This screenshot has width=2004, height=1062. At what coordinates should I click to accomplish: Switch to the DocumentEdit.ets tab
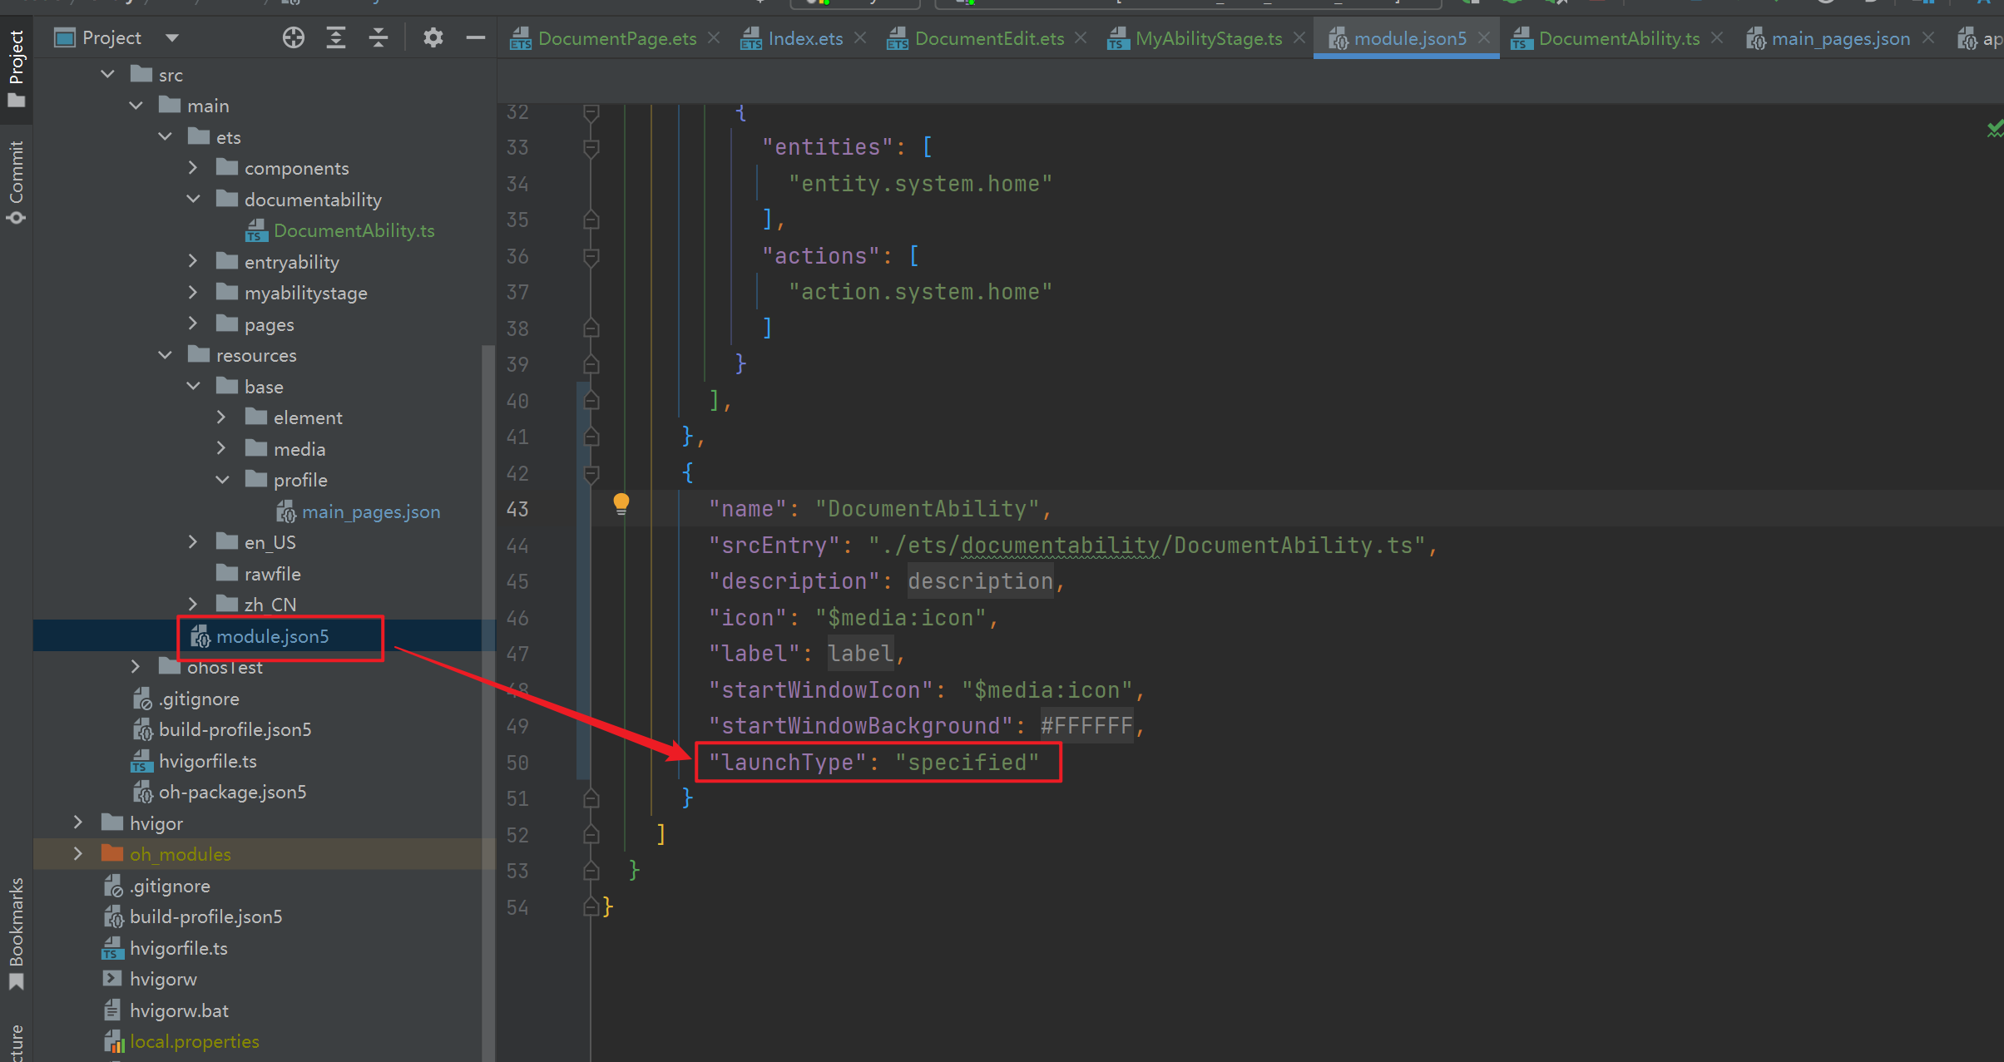[988, 38]
